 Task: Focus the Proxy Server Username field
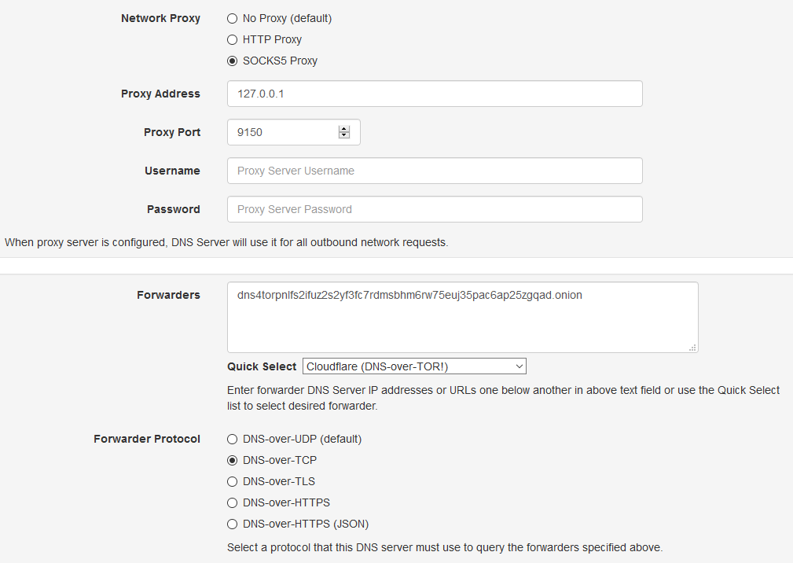435,171
